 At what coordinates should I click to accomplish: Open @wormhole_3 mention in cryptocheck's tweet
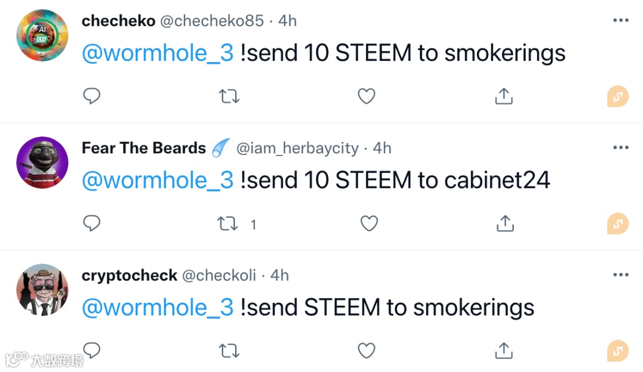[157, 308]
